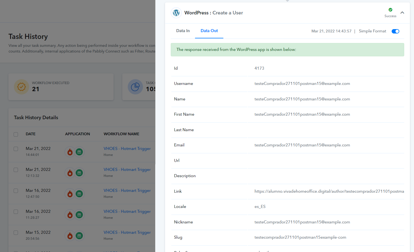Click the green app icon in 11:28:27 row
Screen dimensions: 414x252
(79, 215)
